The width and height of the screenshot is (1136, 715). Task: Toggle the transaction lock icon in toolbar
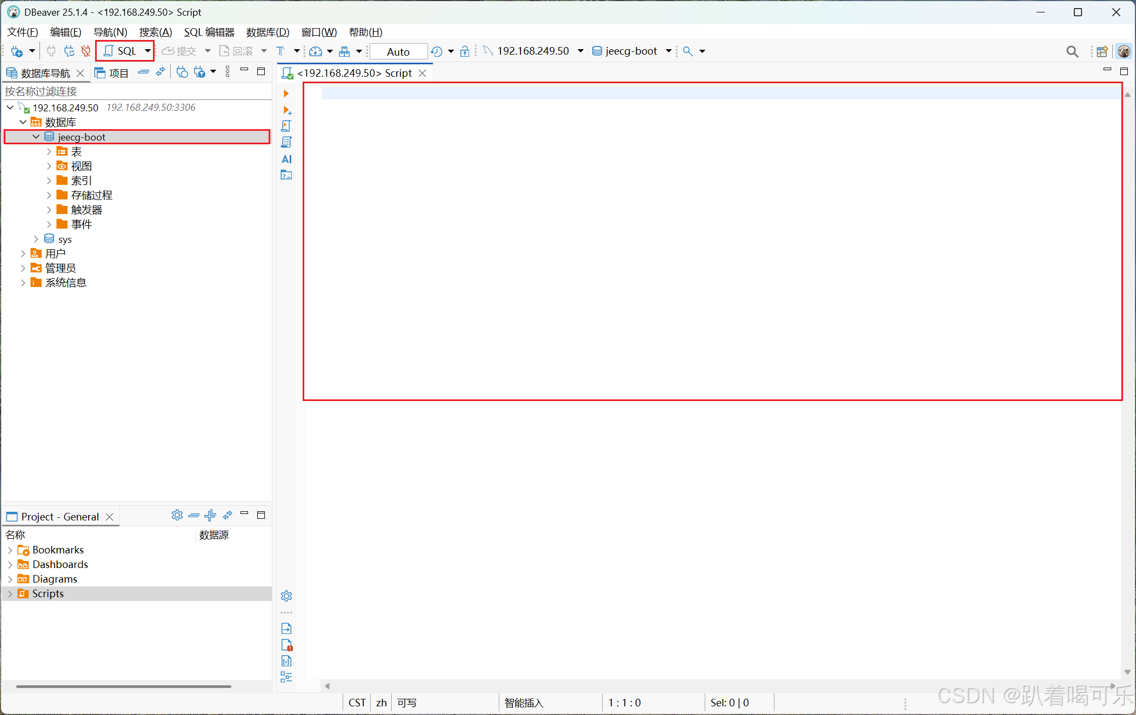pos(464,51)
